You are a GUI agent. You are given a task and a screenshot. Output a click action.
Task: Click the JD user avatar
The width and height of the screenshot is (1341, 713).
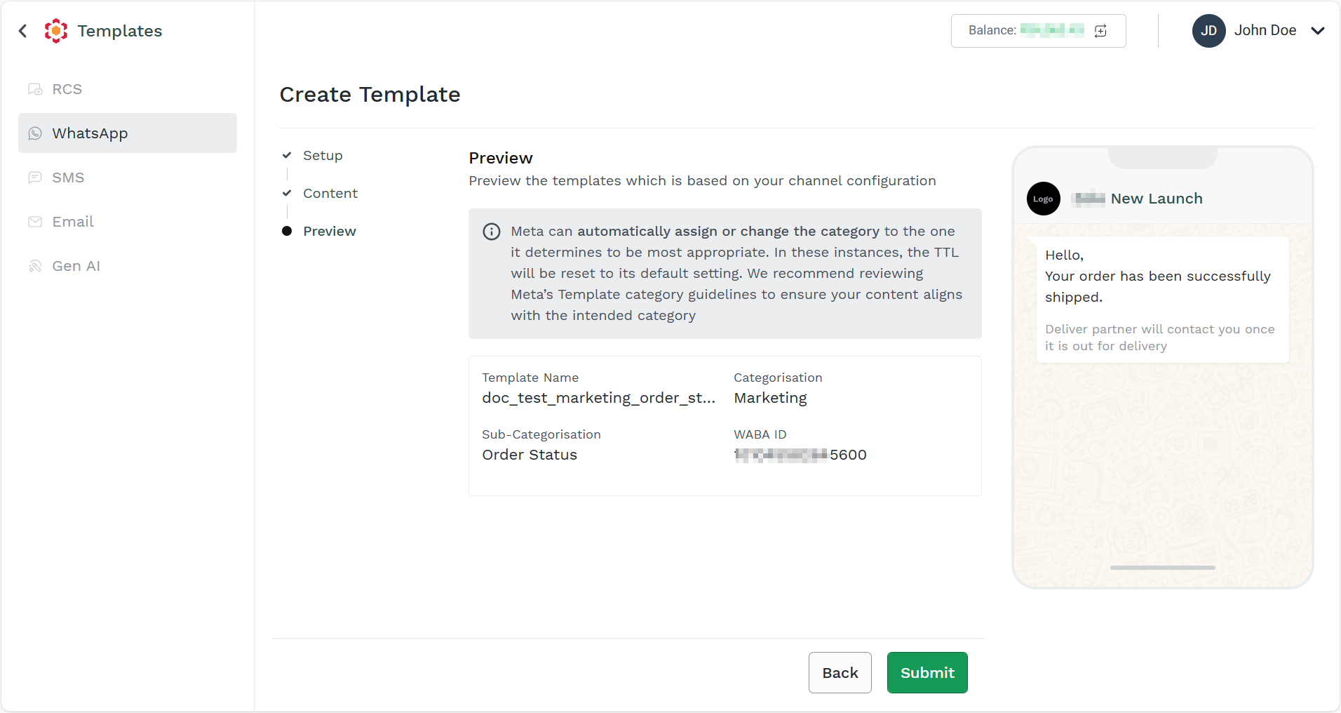tap(1208, 31)
